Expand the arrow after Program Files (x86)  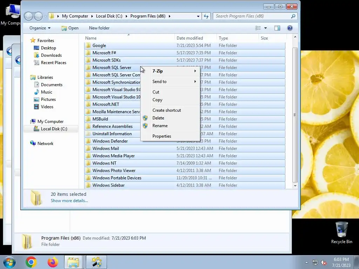coord(170,16)
